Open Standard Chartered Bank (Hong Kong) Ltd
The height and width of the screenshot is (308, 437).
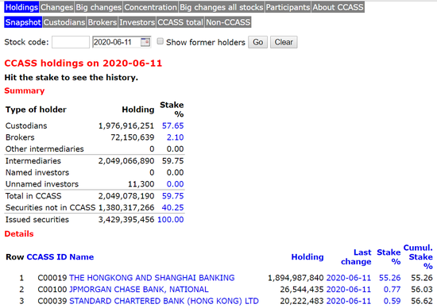[164, 302]
